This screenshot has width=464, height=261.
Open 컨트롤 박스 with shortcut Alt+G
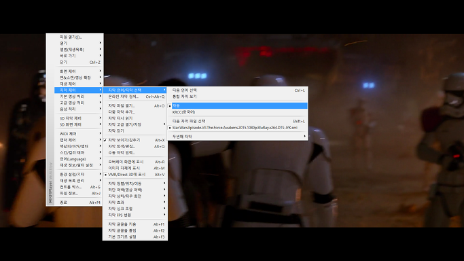pos(78,187)
